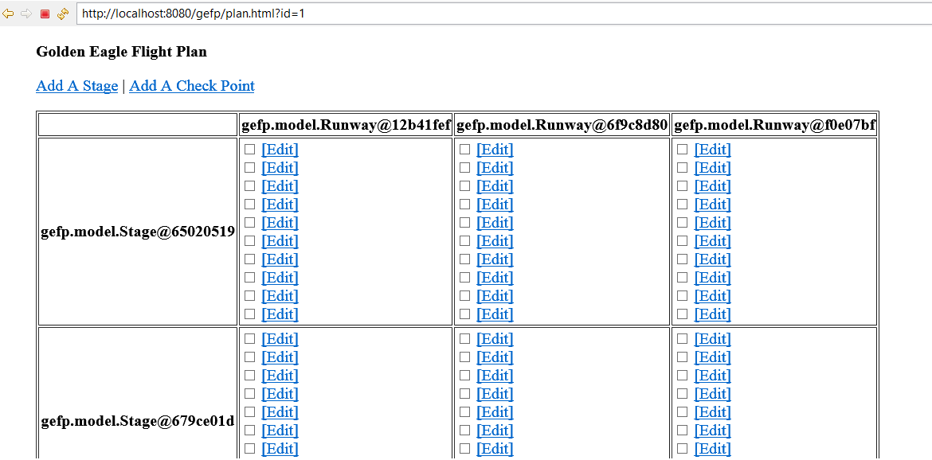Tick first checkbox under Runway@6f9c8d80 for Stage@65020519
The height and width of the screenshot is (460, 932).
(465, 150)
